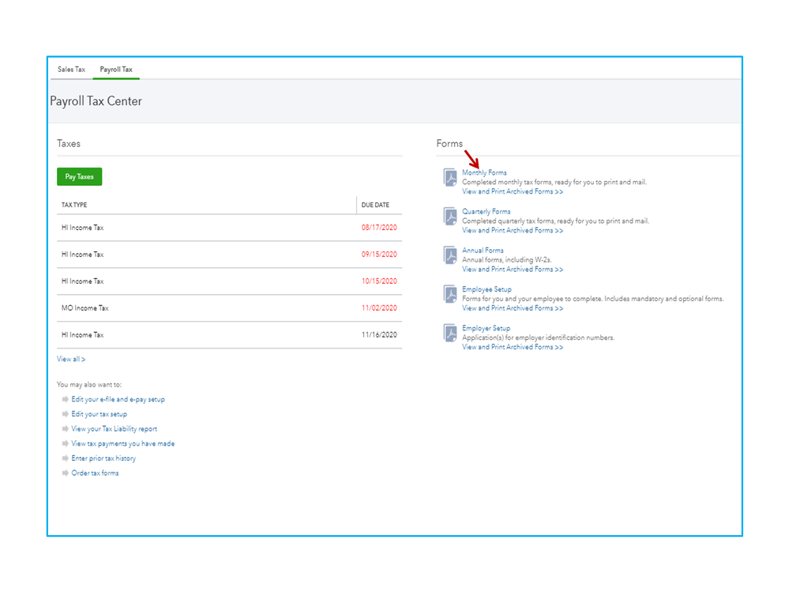Click the 11/02/2020 due date
This screenshot has width=789, height=592.
point(379,308)
